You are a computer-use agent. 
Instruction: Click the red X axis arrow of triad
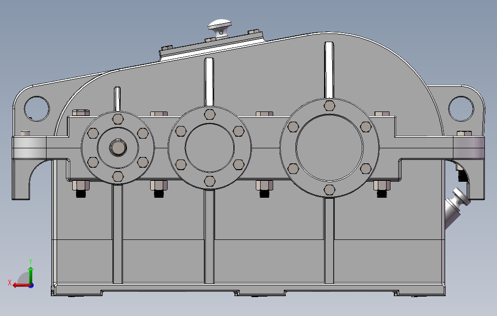(x=21, y=285)
